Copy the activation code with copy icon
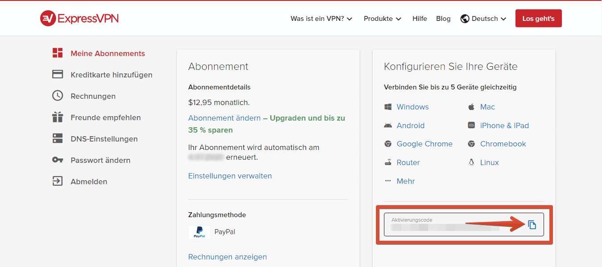Screen dimensions: 602x267 tap(532, 225)
